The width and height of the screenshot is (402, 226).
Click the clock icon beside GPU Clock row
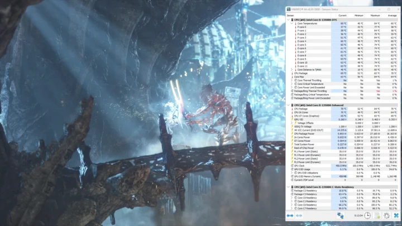292,166
